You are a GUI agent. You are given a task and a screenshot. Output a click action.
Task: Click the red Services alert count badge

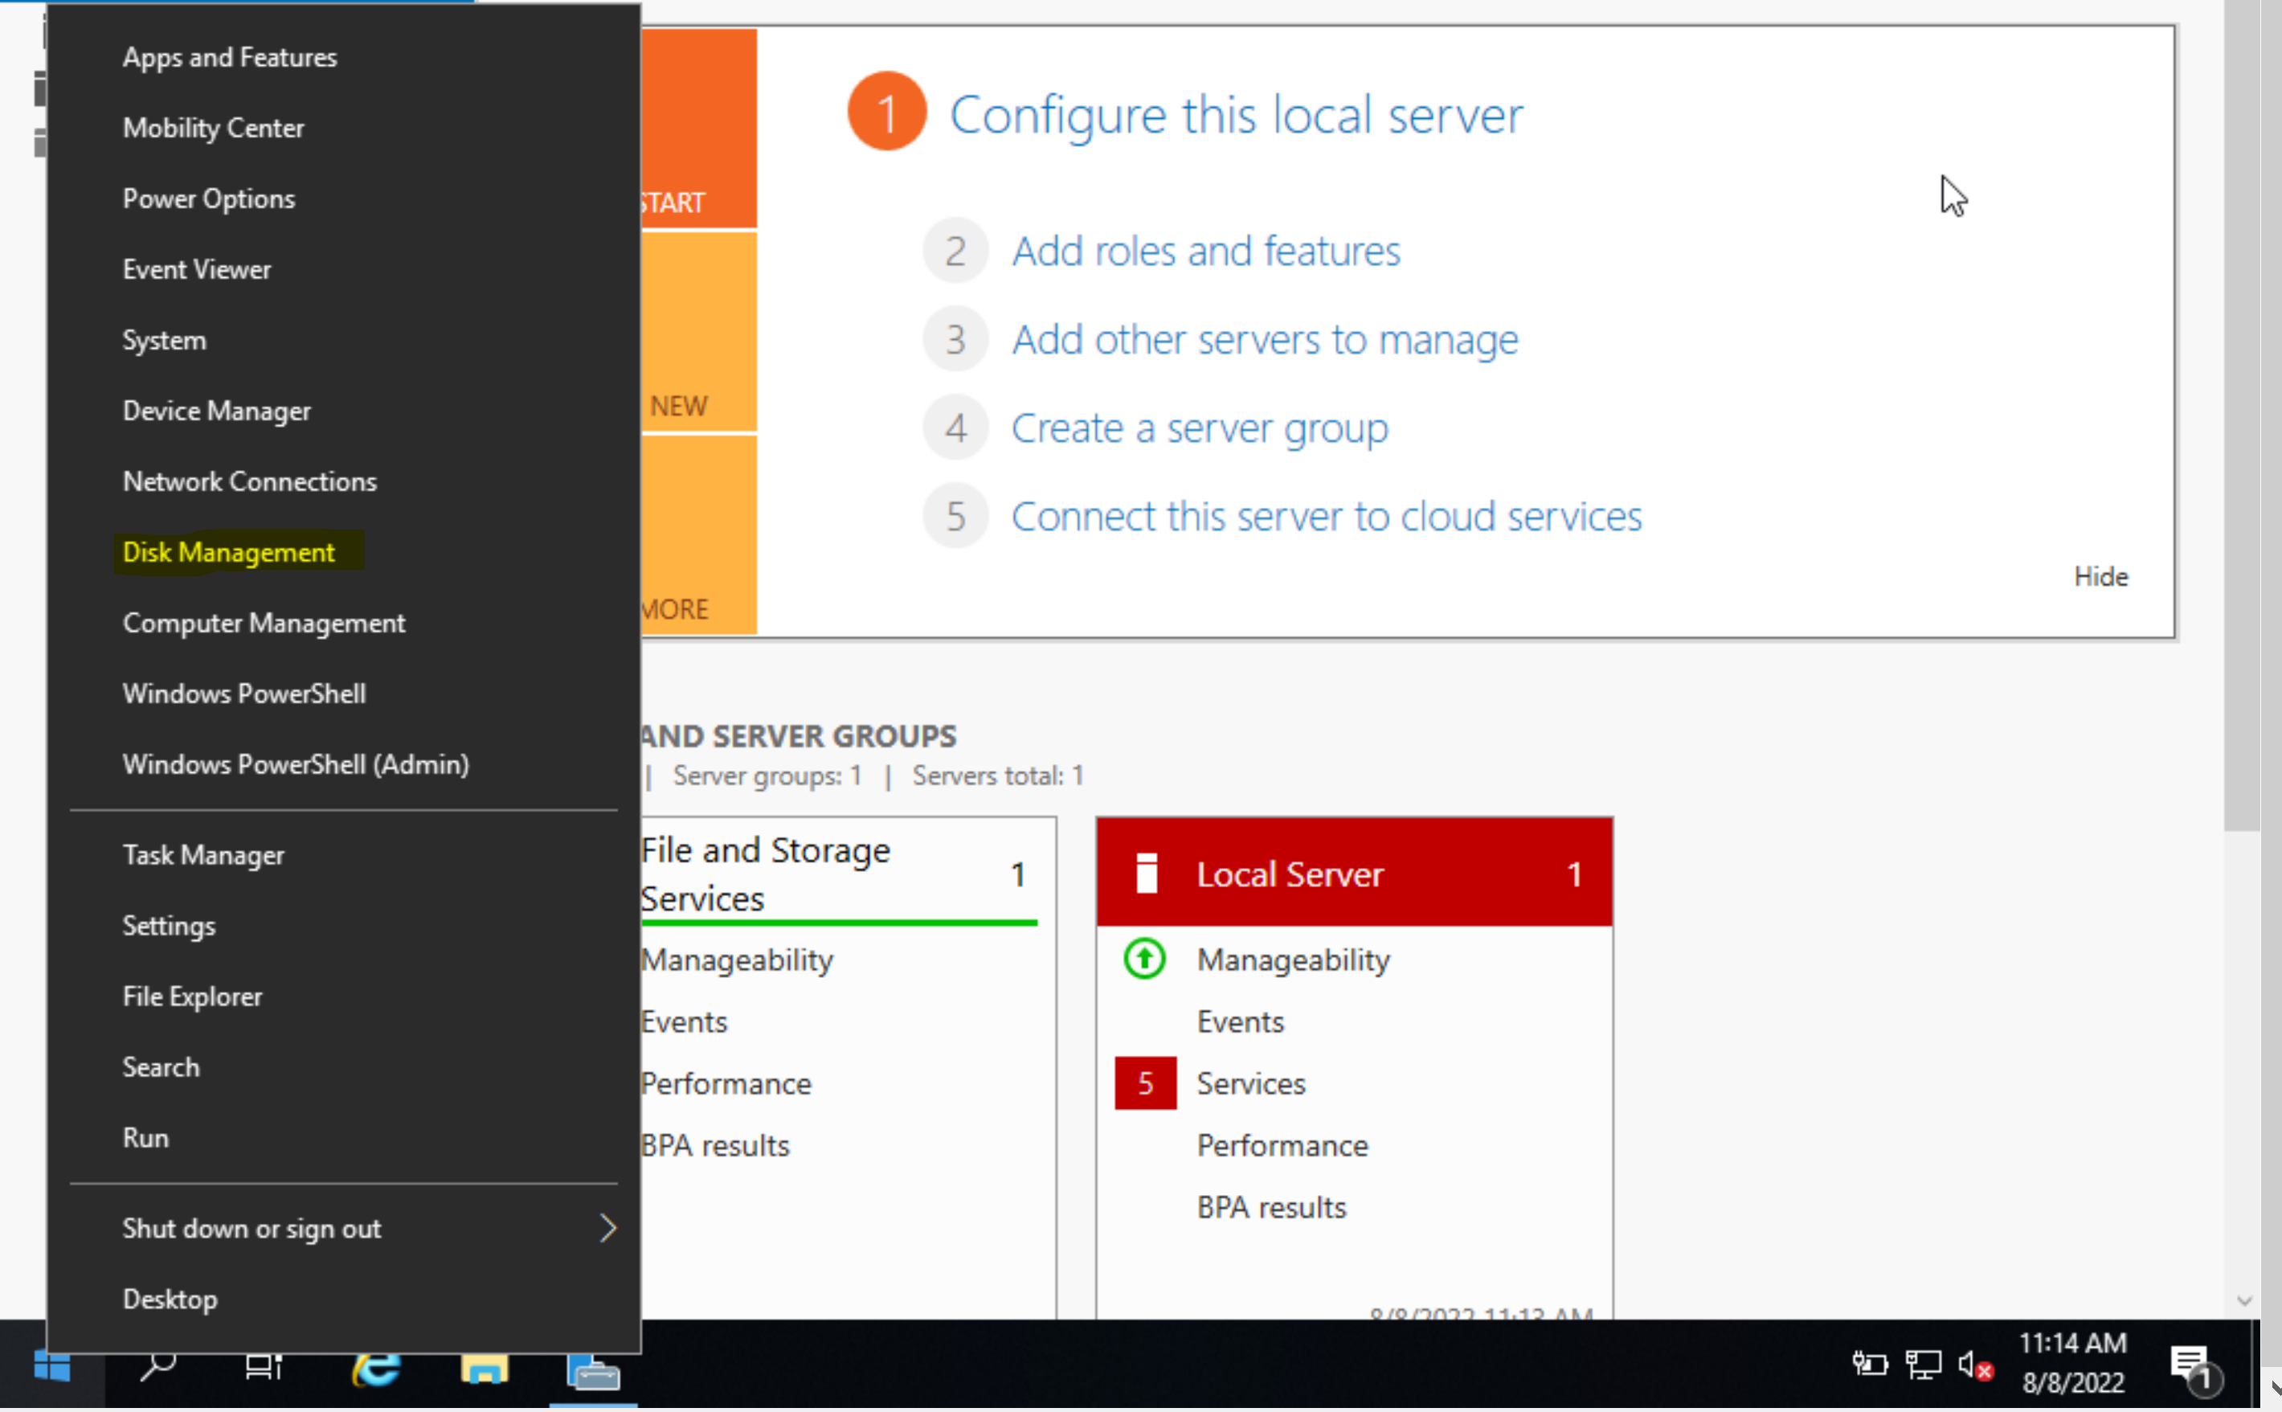(1146, 1083)
